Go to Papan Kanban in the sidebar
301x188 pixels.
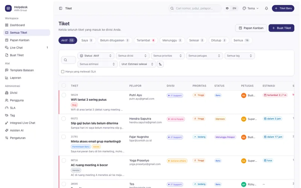click(27, 40)
